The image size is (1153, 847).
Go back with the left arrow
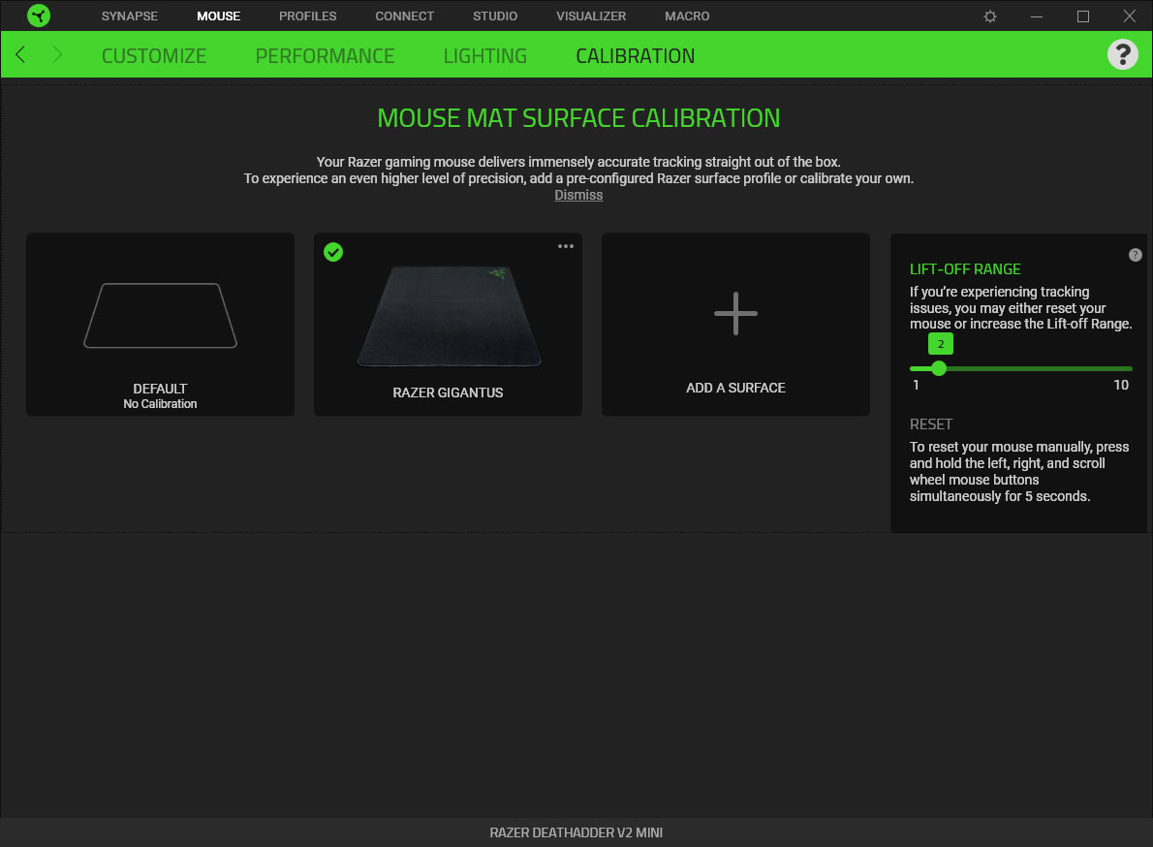tap(20, 54)
